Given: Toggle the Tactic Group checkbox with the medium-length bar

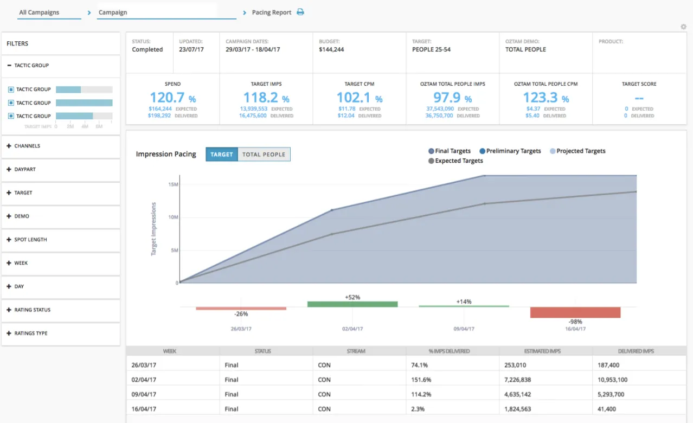Looking at the screenshot, I should 11,116.
